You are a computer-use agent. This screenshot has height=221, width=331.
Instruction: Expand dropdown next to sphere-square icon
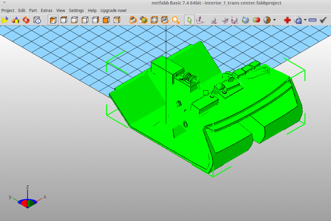click(x=305, y=20)
